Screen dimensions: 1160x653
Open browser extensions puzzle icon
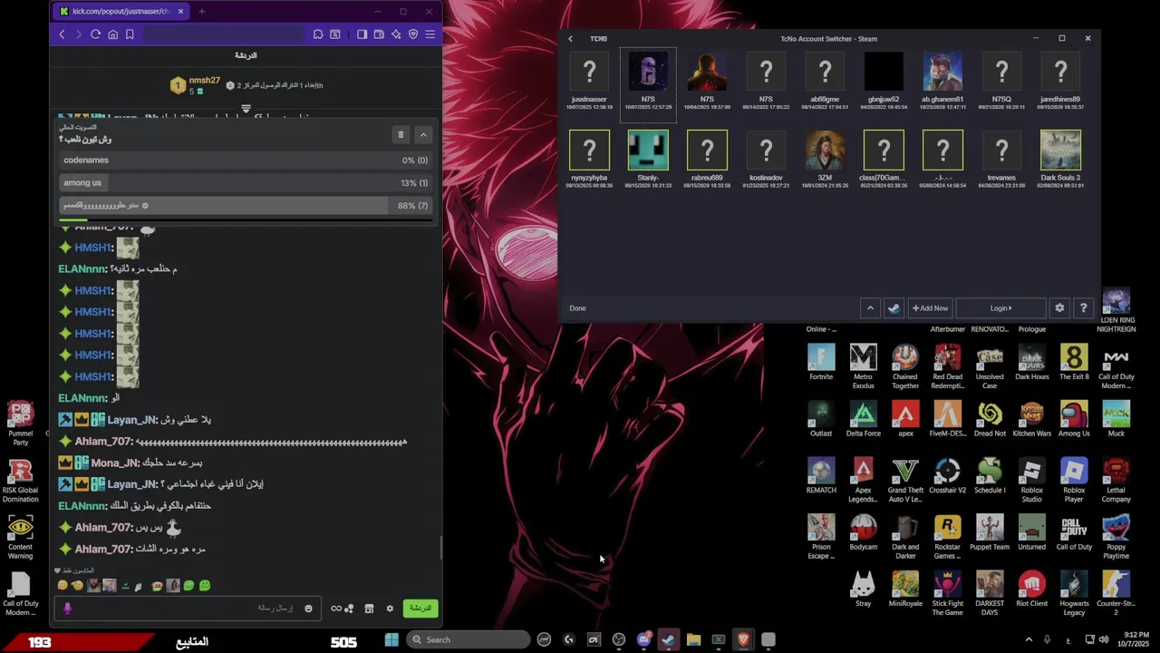click(x=318, y=34)
